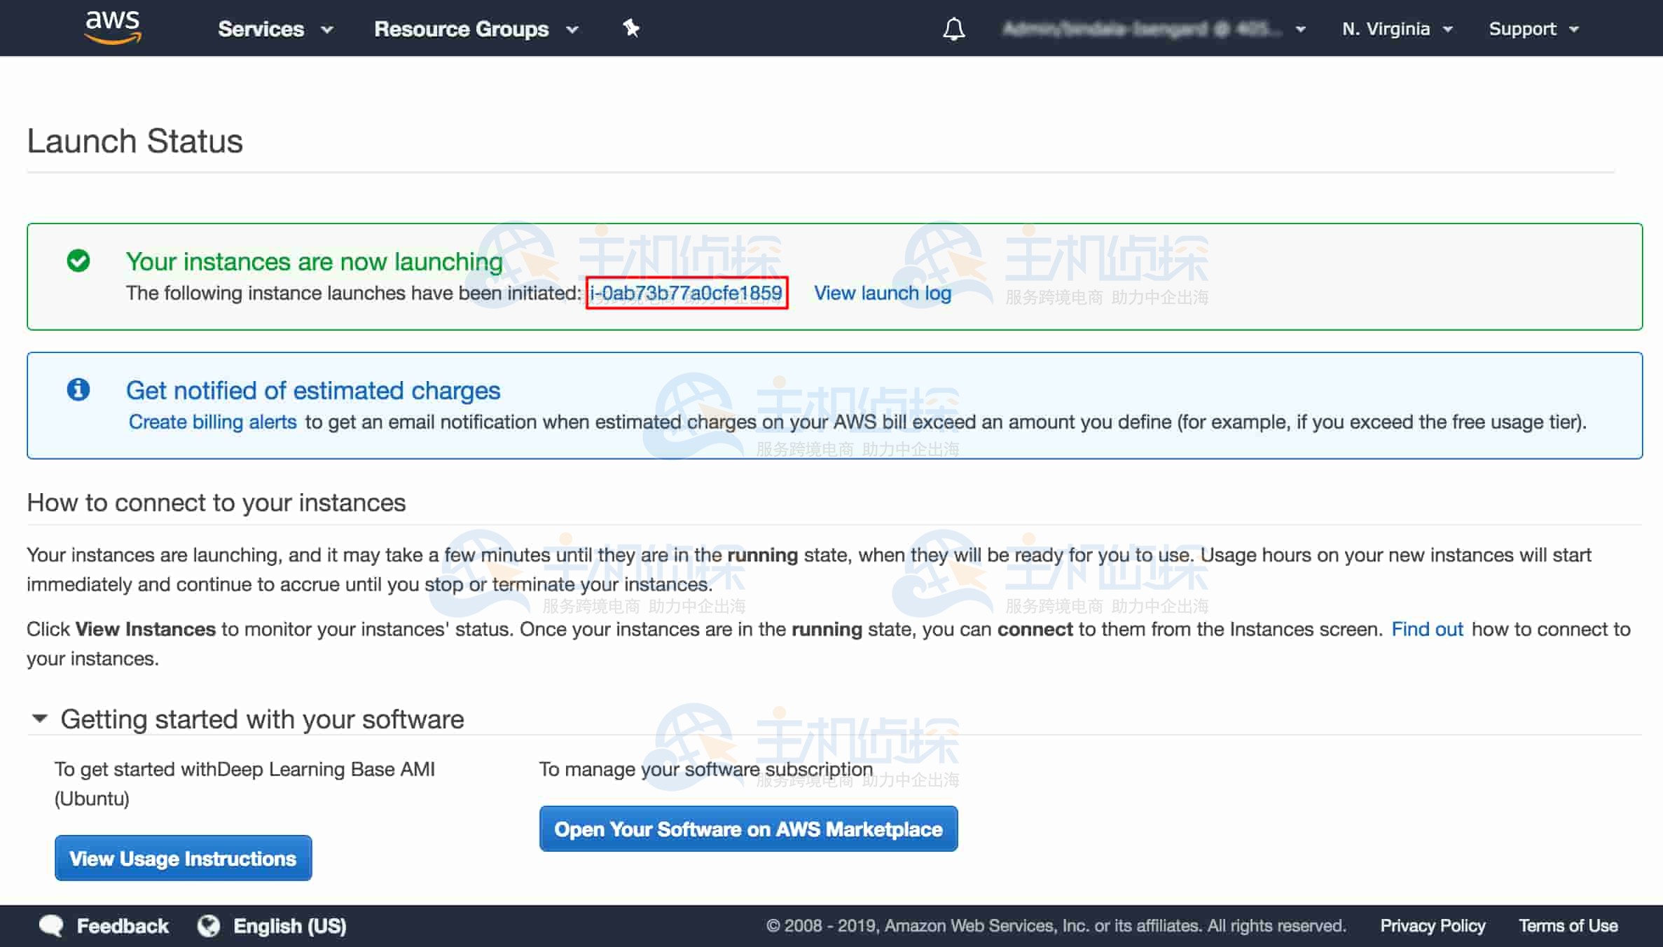Click the AWS logo home icon
Image resolution: width=1663 pixels, height=947 pixels.
(112, 27)
